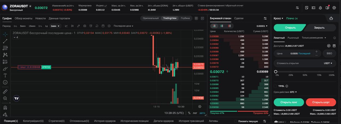Select the Рыночный order type tab
This screenshot has width=341, height=124.
click(293, 38)
